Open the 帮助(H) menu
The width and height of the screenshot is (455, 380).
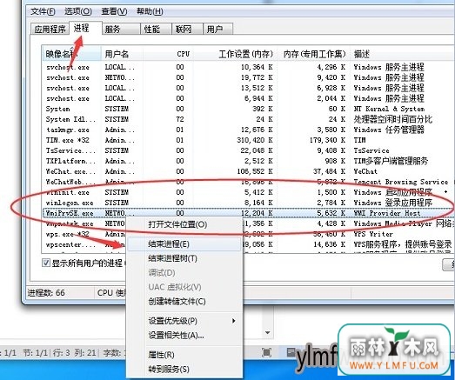click(150, 11)
